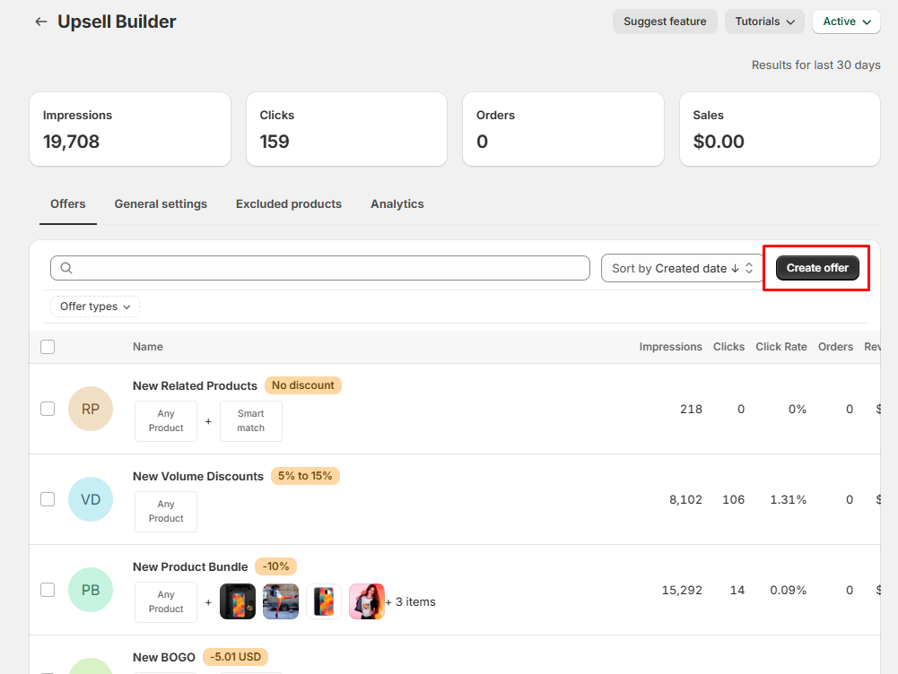Image resolution: width=898 pixels, height=674 pixels.
Task: Open the New Product Bundle offer
Action: click(190, 566)
